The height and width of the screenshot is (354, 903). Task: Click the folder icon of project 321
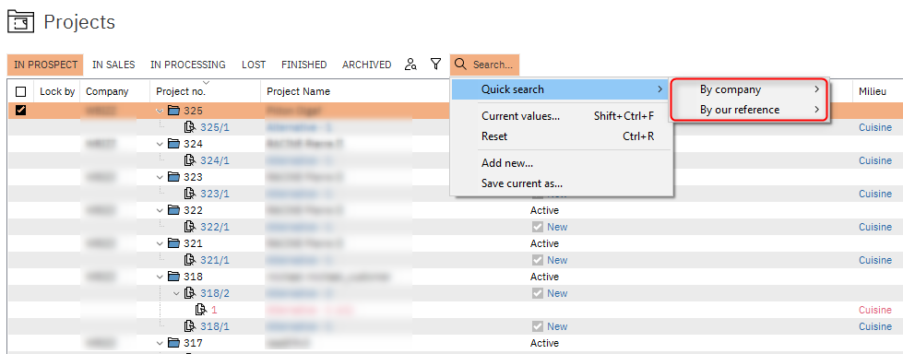pos(173,243)
